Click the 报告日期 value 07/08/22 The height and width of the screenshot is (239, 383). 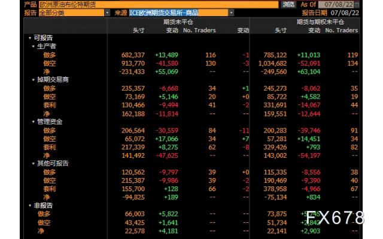pyautogui.click(x=345, y=13)
